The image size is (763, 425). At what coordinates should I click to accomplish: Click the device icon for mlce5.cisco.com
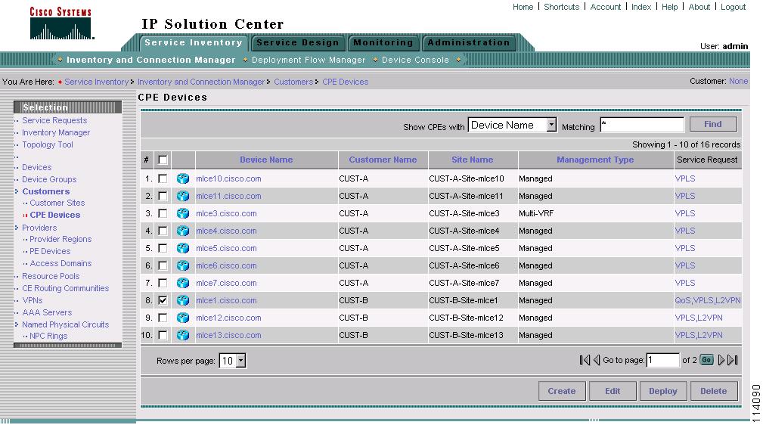point(183,248)
